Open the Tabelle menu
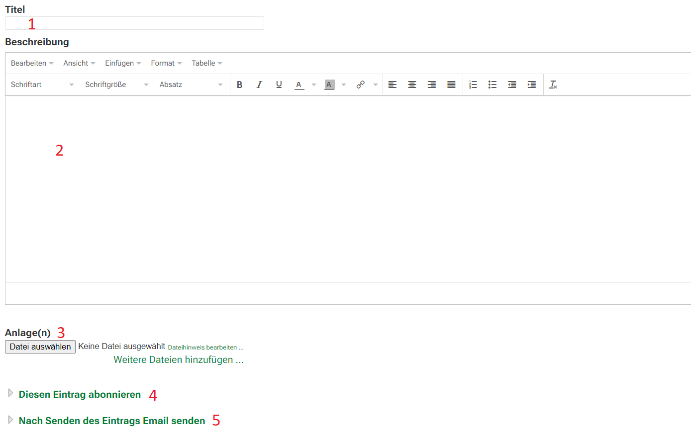 coord(206,63)
